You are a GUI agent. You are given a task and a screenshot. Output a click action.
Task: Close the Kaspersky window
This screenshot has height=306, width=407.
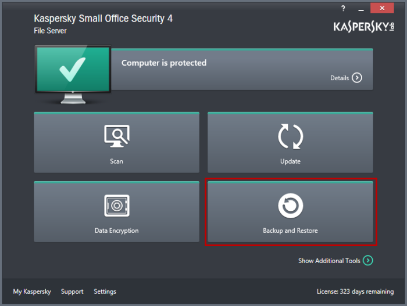(382, 8)
